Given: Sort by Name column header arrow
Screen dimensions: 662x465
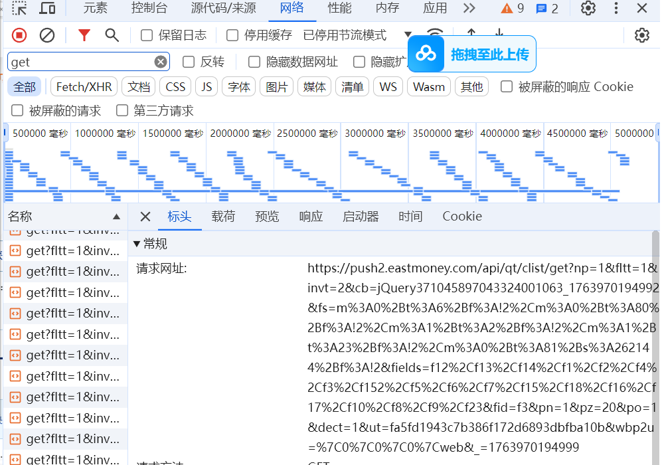Looking at the screenshot, I should click(x=116, y=217).
